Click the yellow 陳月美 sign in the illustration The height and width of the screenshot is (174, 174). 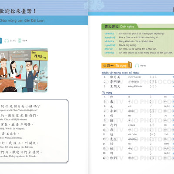[x=39, y=56]
